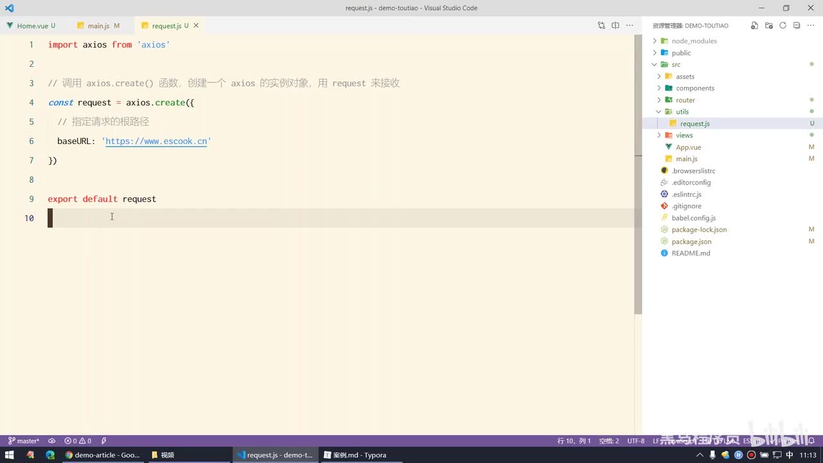Open Windows Start menu
Viewport: 823px width, 463px height.
point(10,455)
